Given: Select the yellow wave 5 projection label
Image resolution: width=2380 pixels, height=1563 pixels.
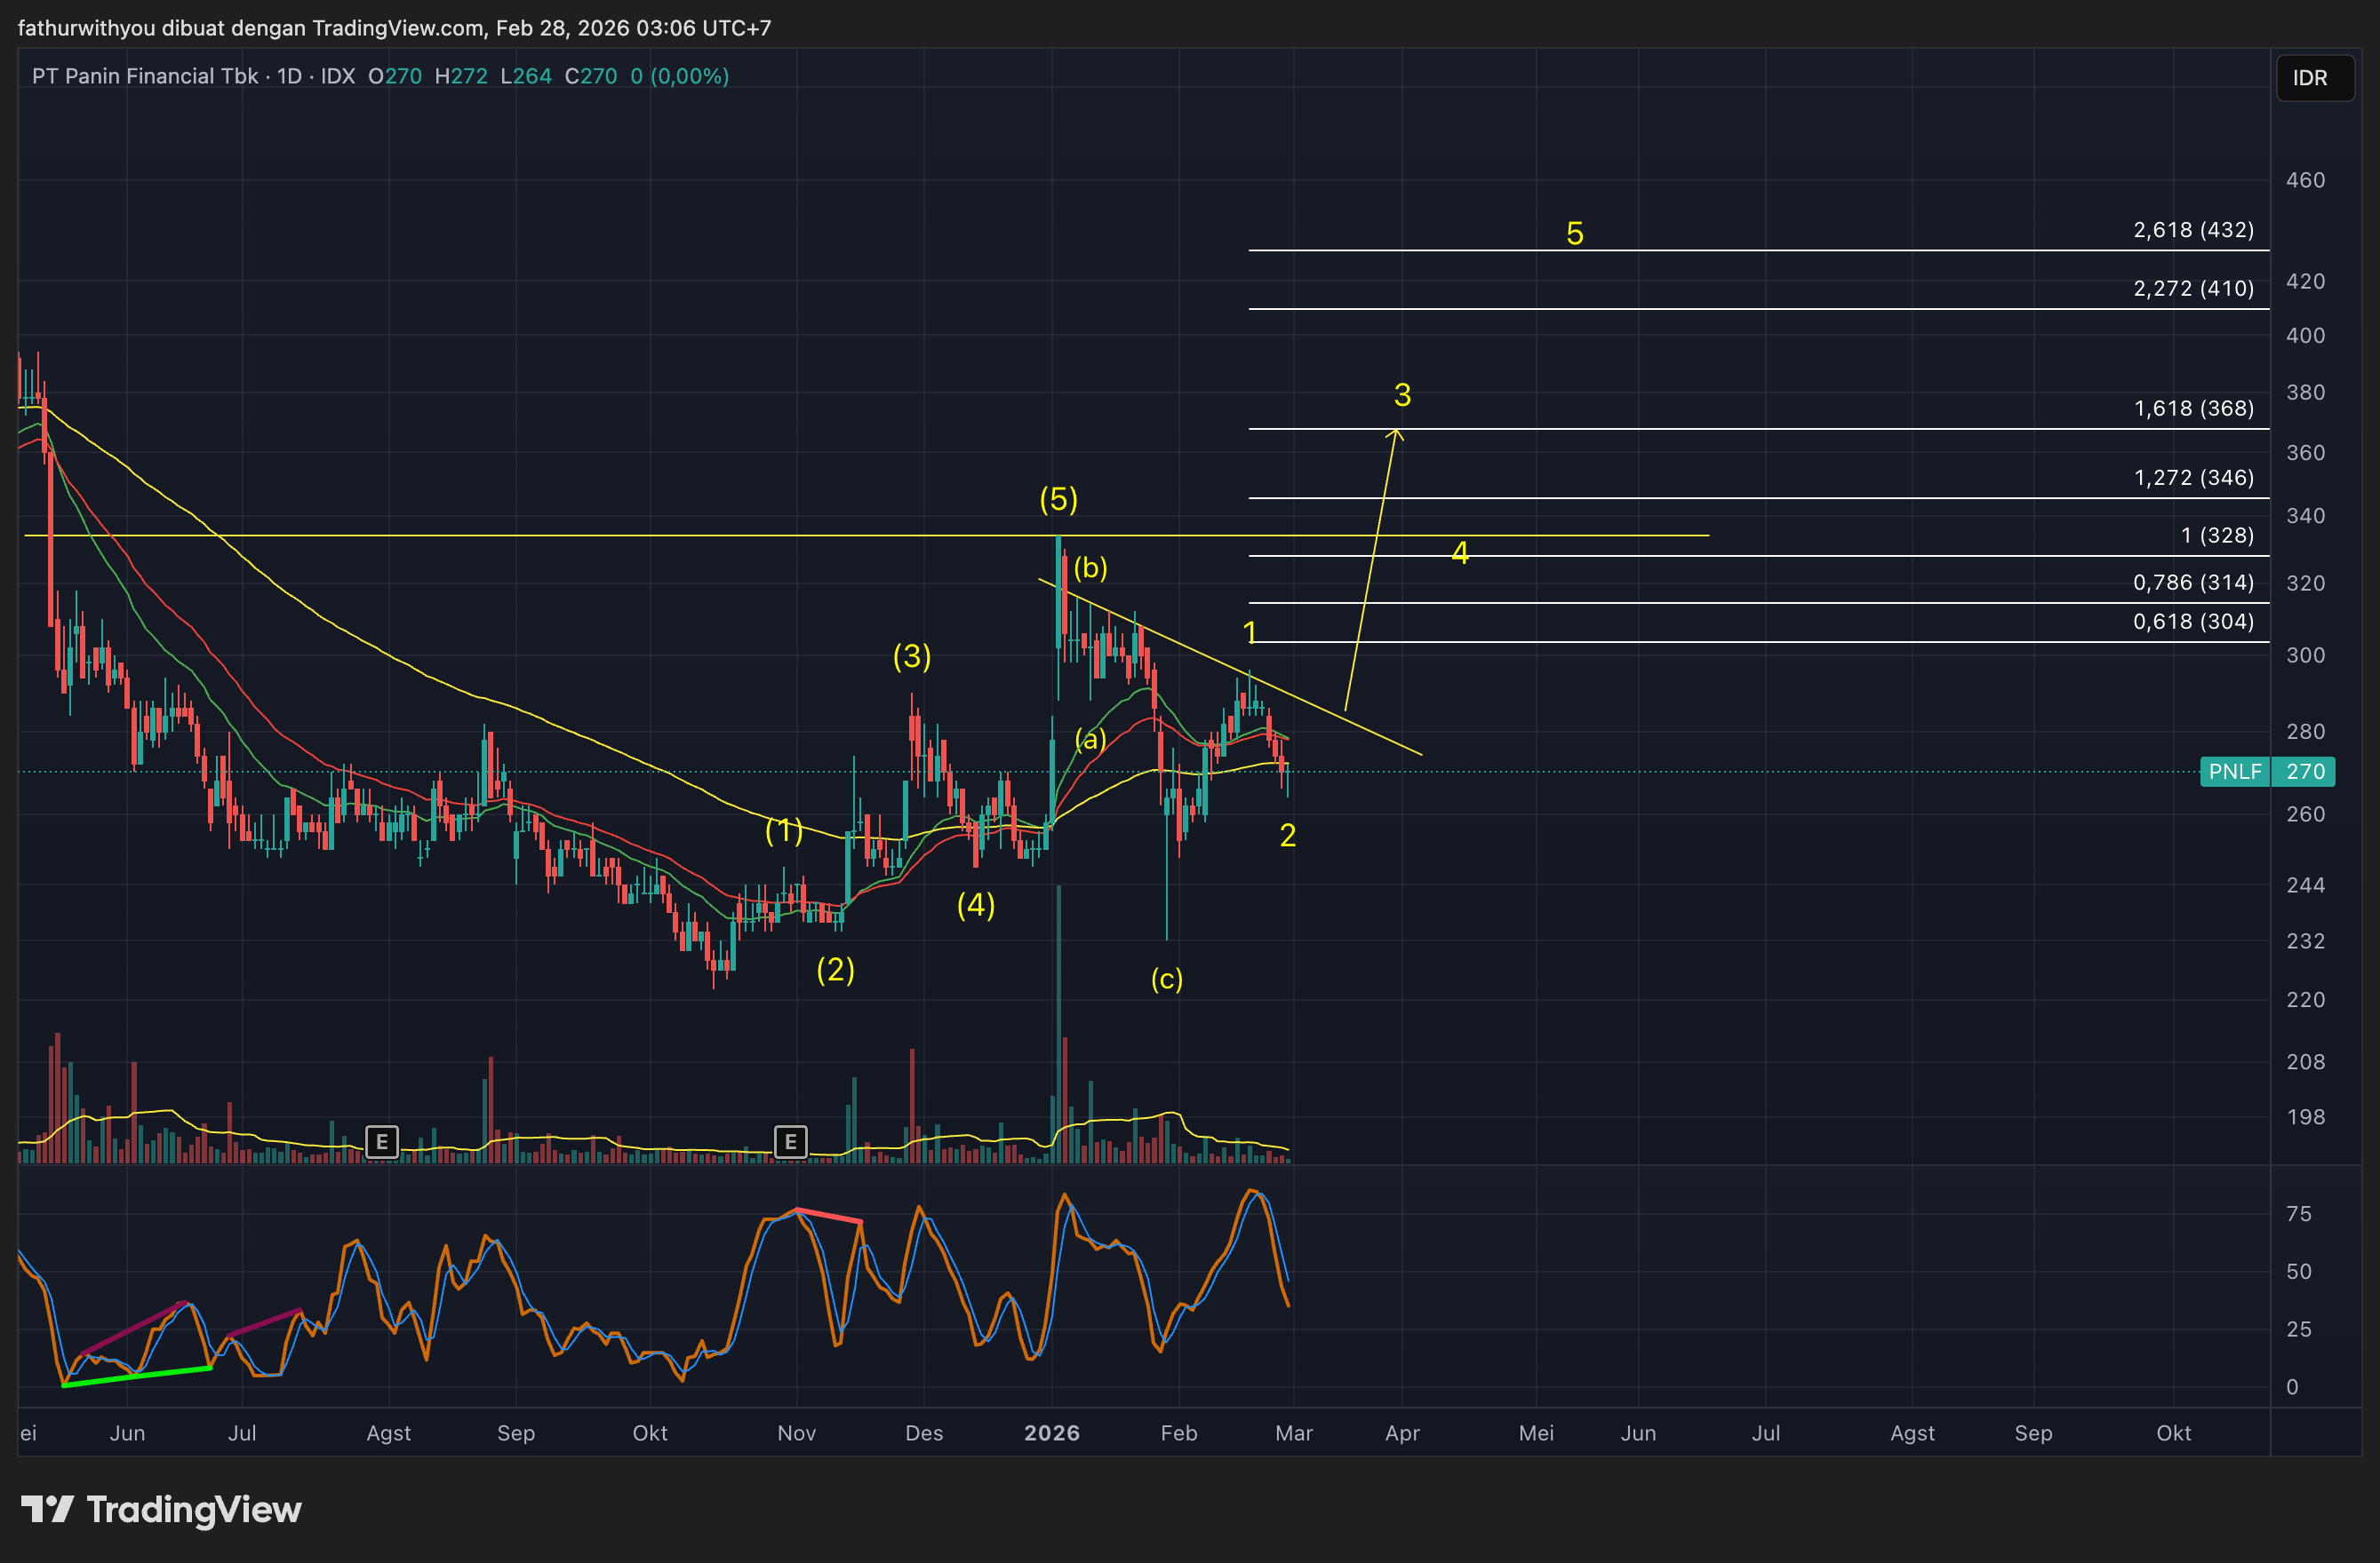Looking at the screenshot, I should tap(1574, 234).
